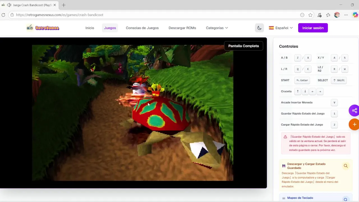
Task: Click the Descargar y Cargar Estado Guardado heading
Action: (306, 166)
